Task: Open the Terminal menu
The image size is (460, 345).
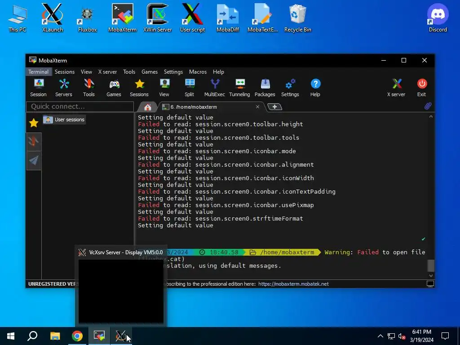Action: click(39, 71)
